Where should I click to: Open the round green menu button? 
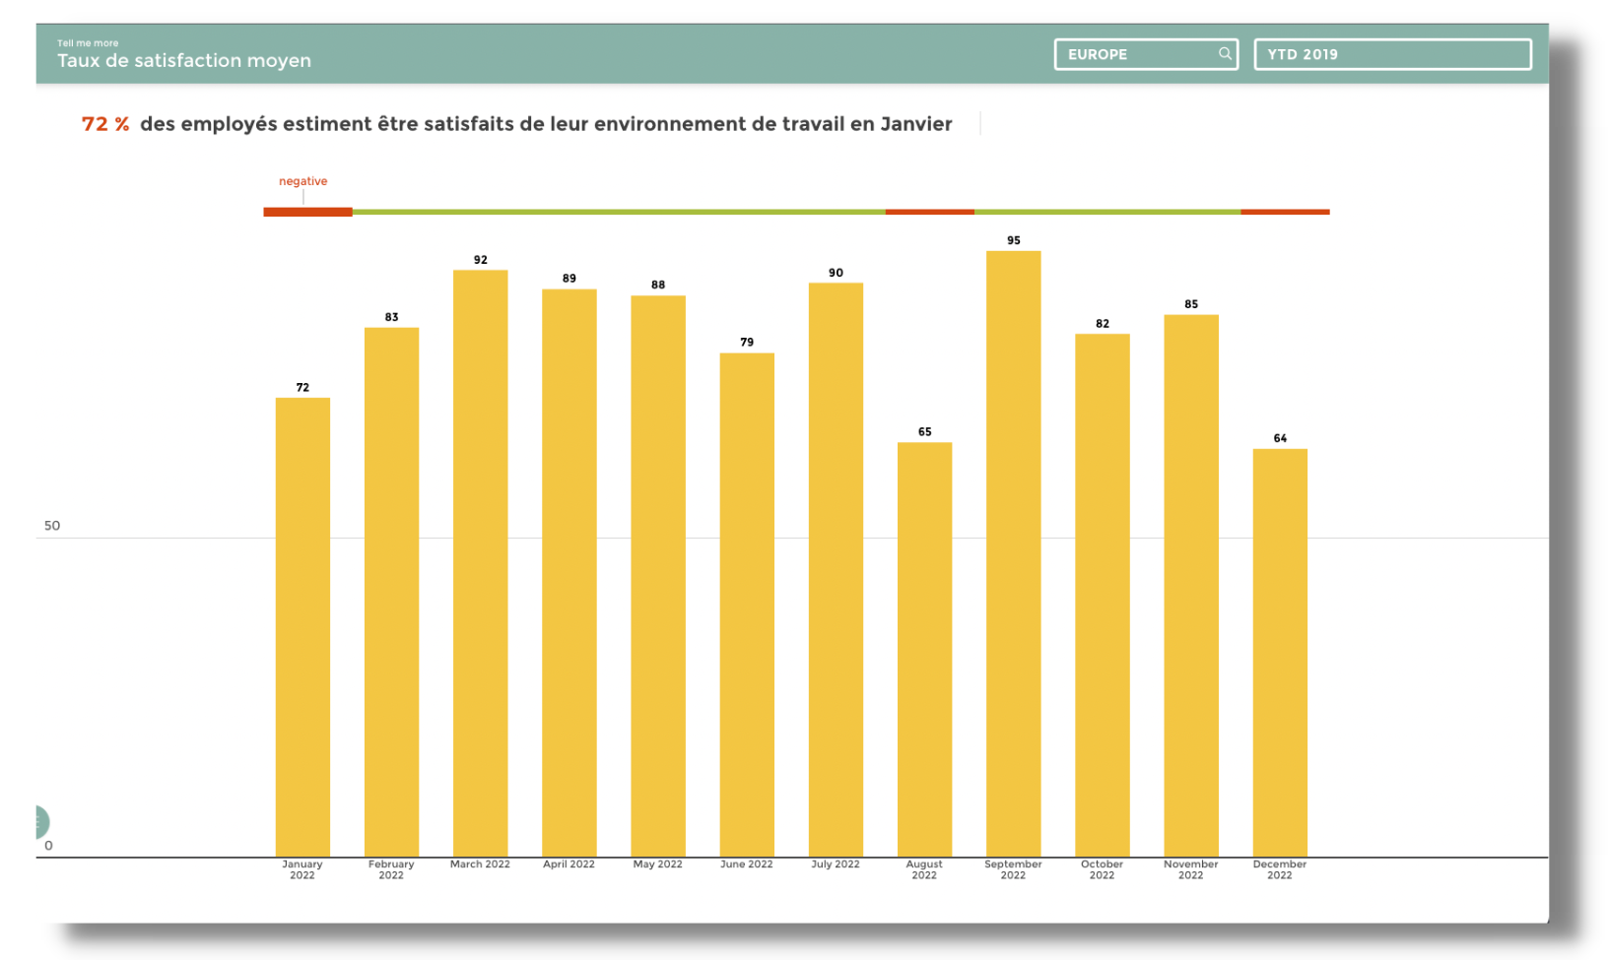pyautogui.click(x=38, y=821)
